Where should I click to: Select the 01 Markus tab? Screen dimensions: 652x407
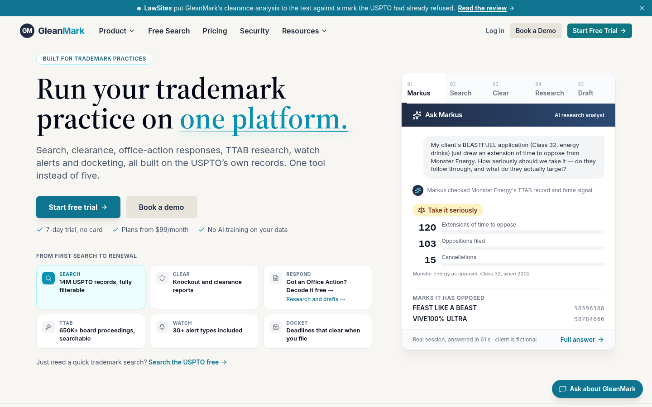[423, 89]
